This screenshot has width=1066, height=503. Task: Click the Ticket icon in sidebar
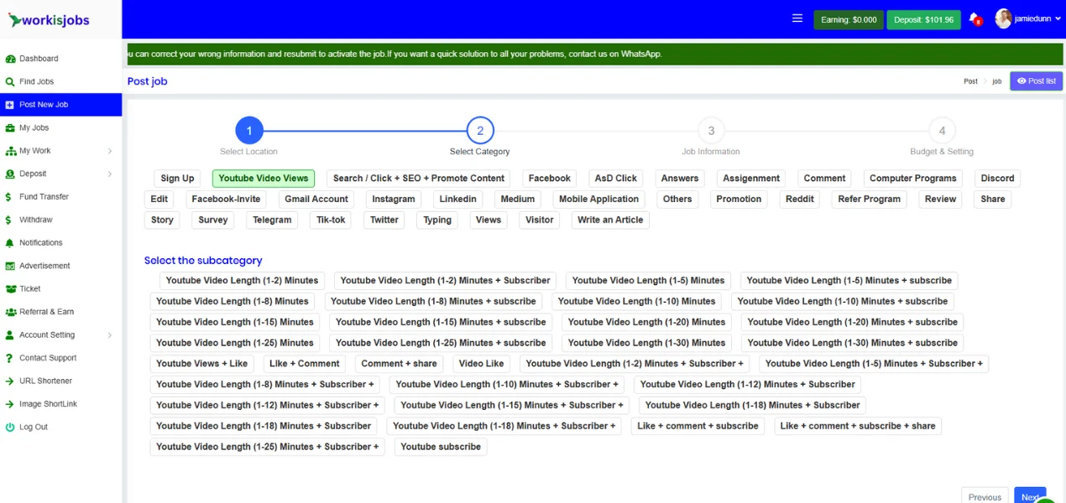tap(10, 289)
